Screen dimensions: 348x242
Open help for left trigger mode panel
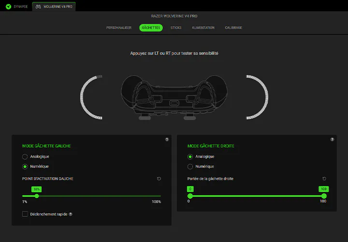point(167,139)
